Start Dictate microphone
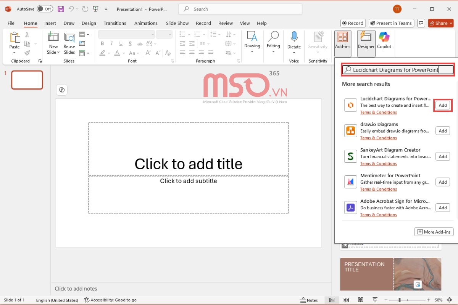This screenshot has width=458, height=305. pos(294,42)
